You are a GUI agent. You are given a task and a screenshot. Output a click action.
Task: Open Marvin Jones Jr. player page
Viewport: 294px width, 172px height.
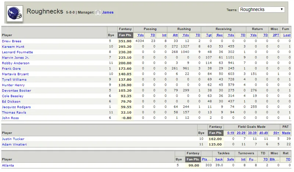coord(15,57)
